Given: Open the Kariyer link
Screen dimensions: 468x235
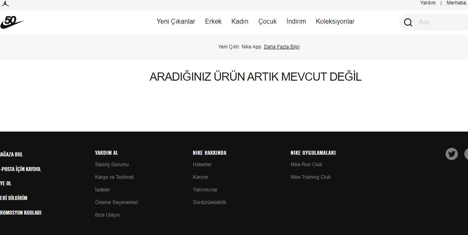Looking at the screenshot, I should pos(200,177).
